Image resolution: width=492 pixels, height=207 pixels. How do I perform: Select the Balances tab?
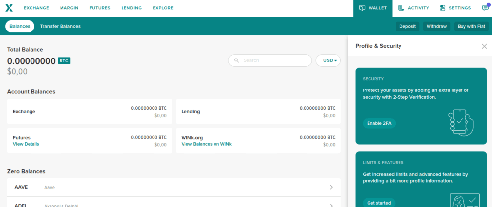click(20, 26)
